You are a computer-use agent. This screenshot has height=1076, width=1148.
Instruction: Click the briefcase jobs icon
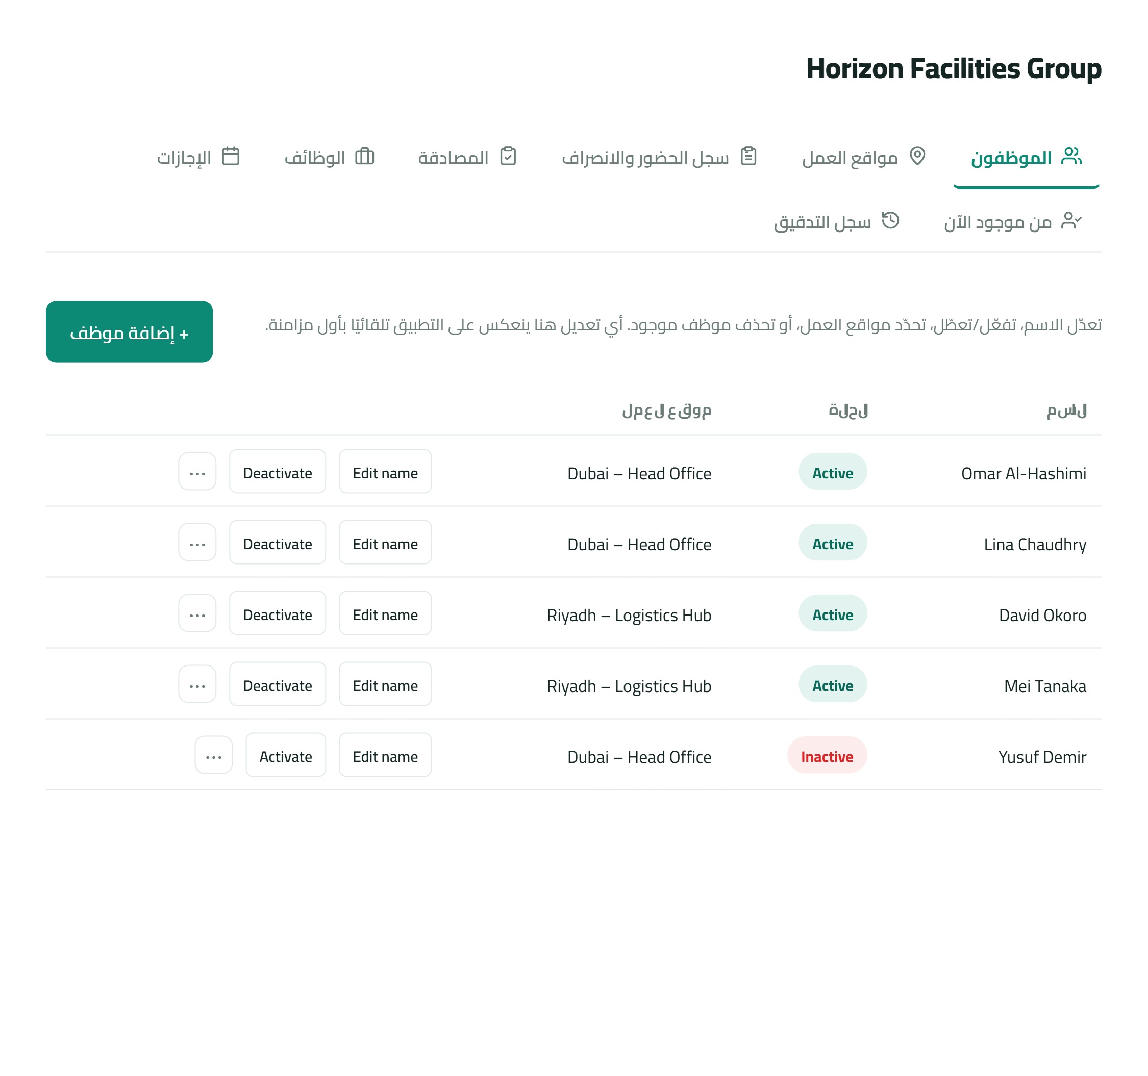coord(365,157)
